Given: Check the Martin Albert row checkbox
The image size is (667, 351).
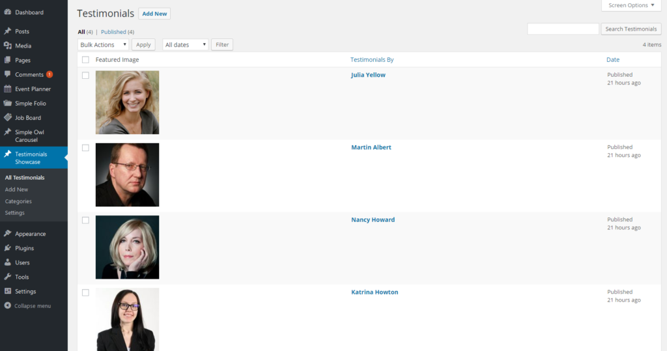Looking at the screenshot, I should click(85, 148).
